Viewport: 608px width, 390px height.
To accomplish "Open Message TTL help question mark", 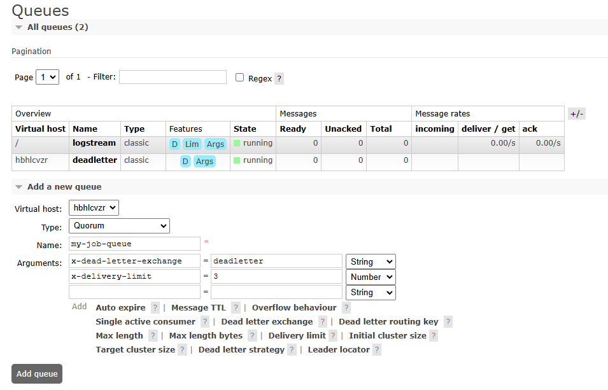I will [x=236, y=308].
